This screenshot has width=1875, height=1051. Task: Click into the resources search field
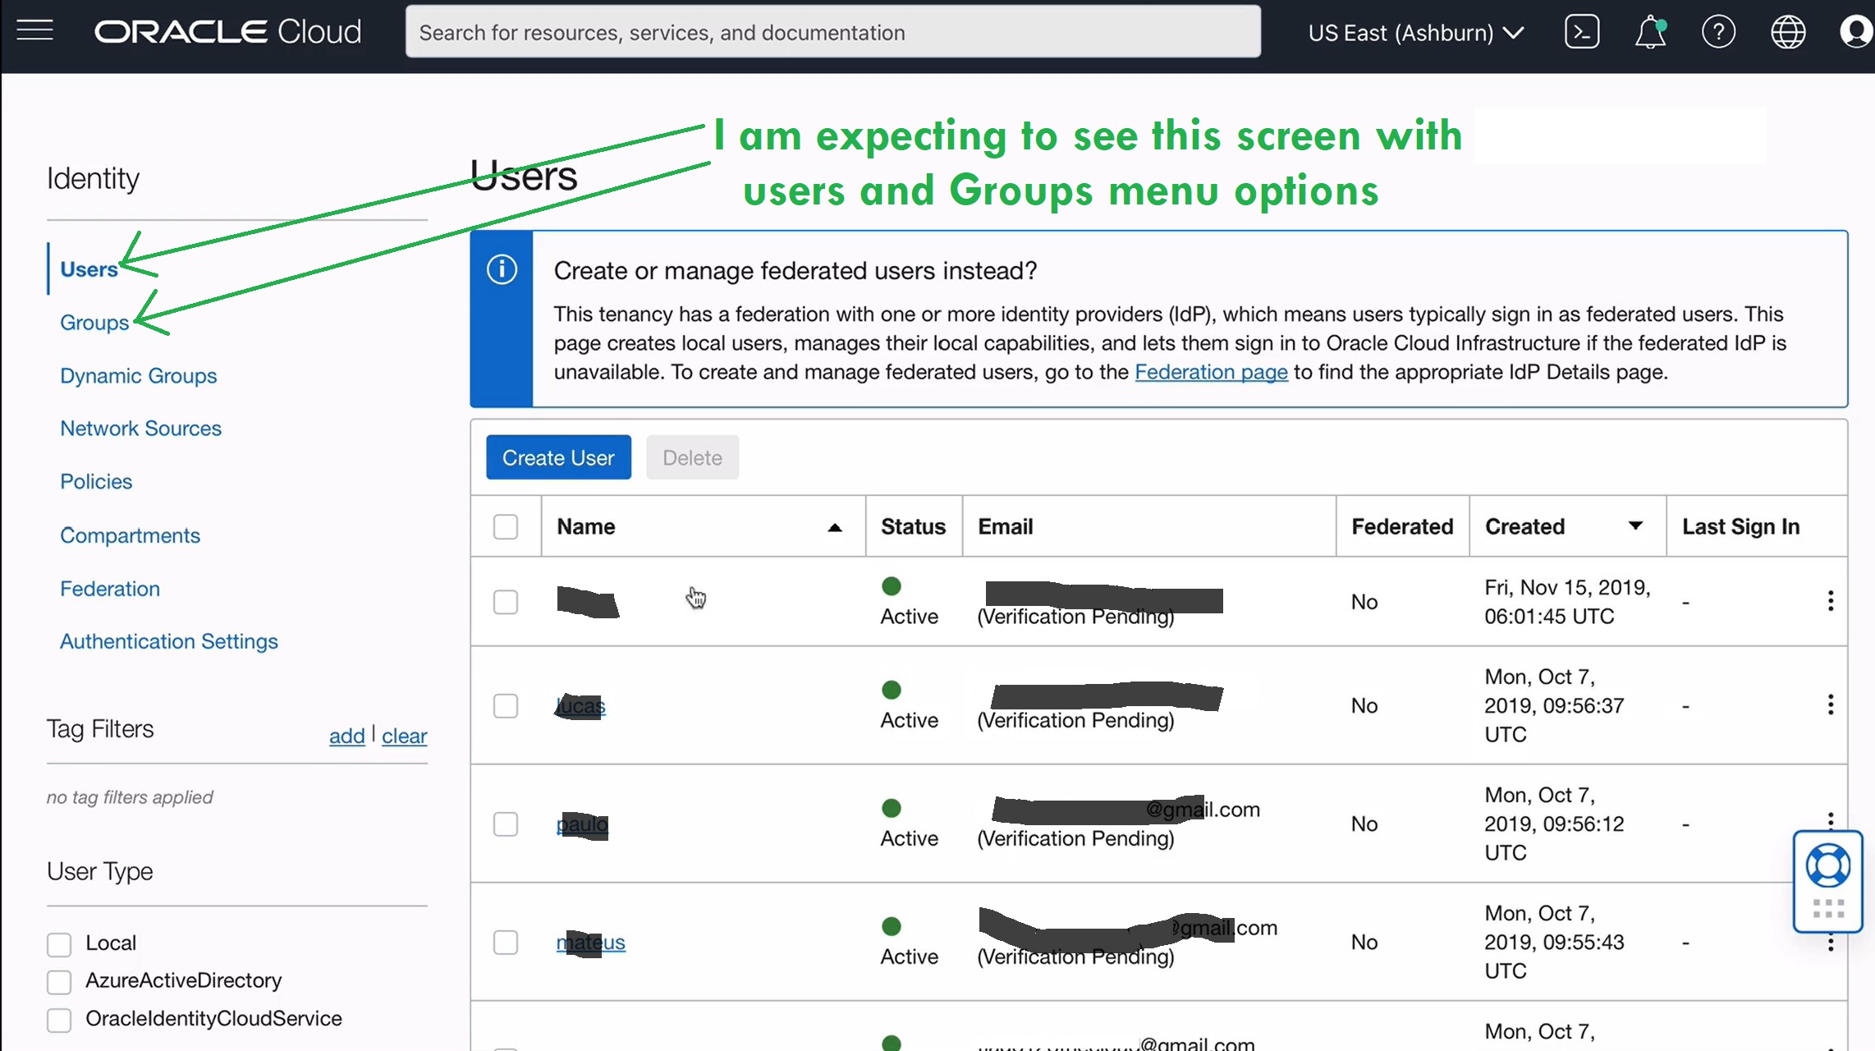[832, 32]
